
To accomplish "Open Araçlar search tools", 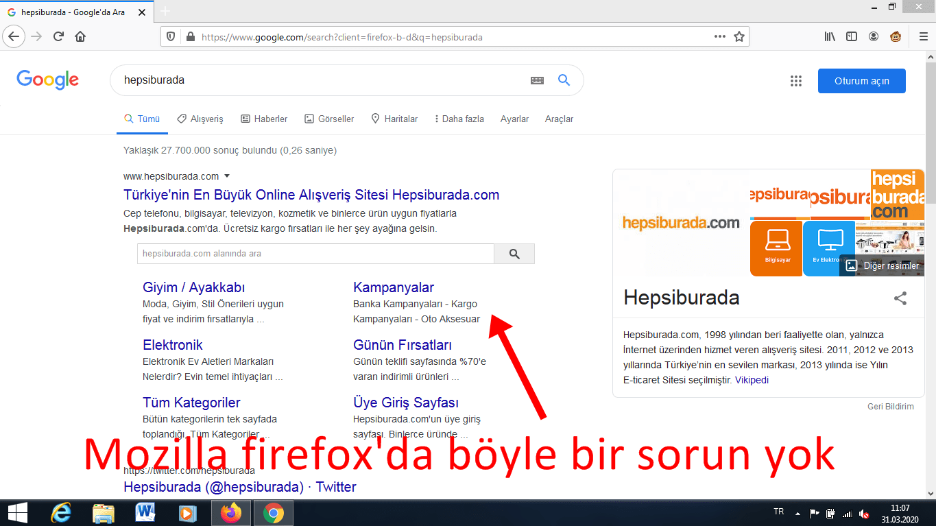I will (559, 119).
